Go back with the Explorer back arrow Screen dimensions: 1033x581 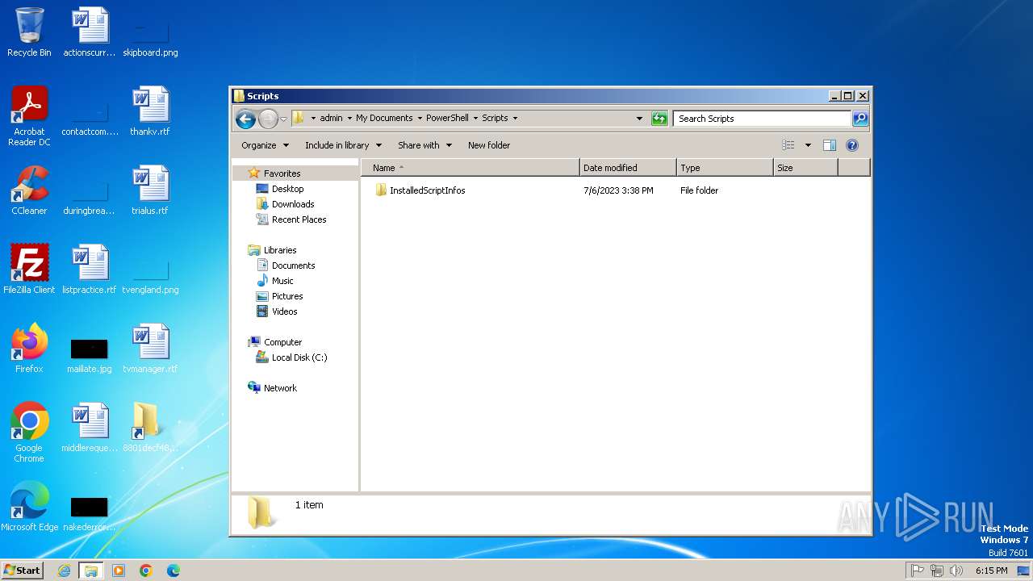coord(245,119)
